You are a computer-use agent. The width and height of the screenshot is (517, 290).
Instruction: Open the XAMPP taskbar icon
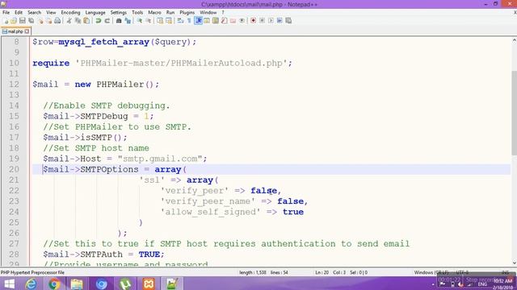149,284
